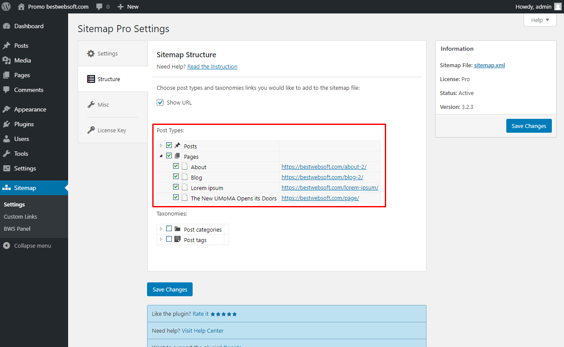564x347 pixels.
Task: Click the plus icon next to New
Action: pyautogui.click(x=120, y=7)
